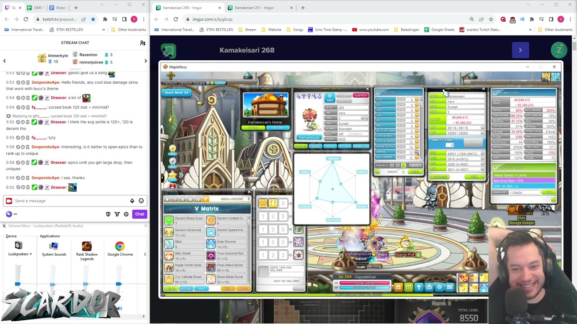Adjust the Google Chrome volume slider
Viewport: 577px width, 324px height.
point(118,284)
